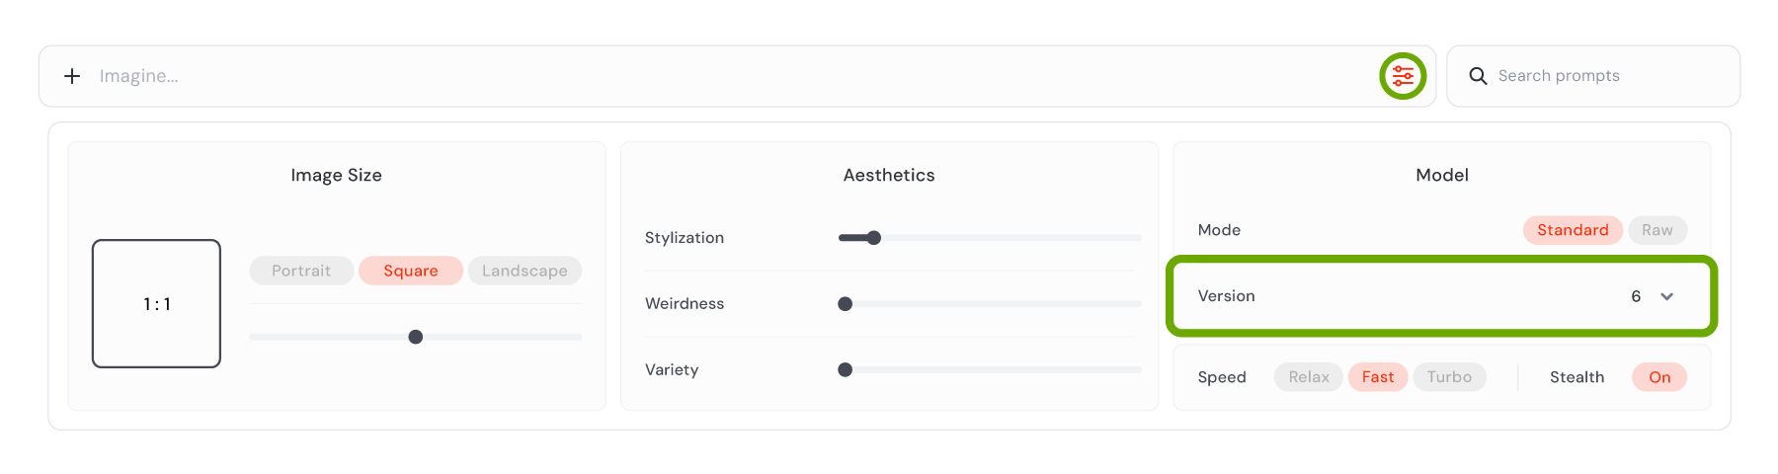Image resolution: width=1778 pixels, height=474 pixels.
Task: Click the Stylization slider handle
Action: [x=873, y=238]
